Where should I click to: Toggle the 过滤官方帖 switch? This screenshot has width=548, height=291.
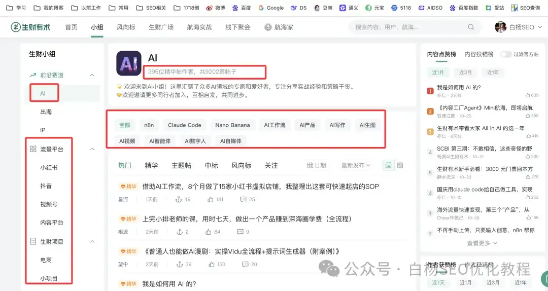click(x=506, y=54)
